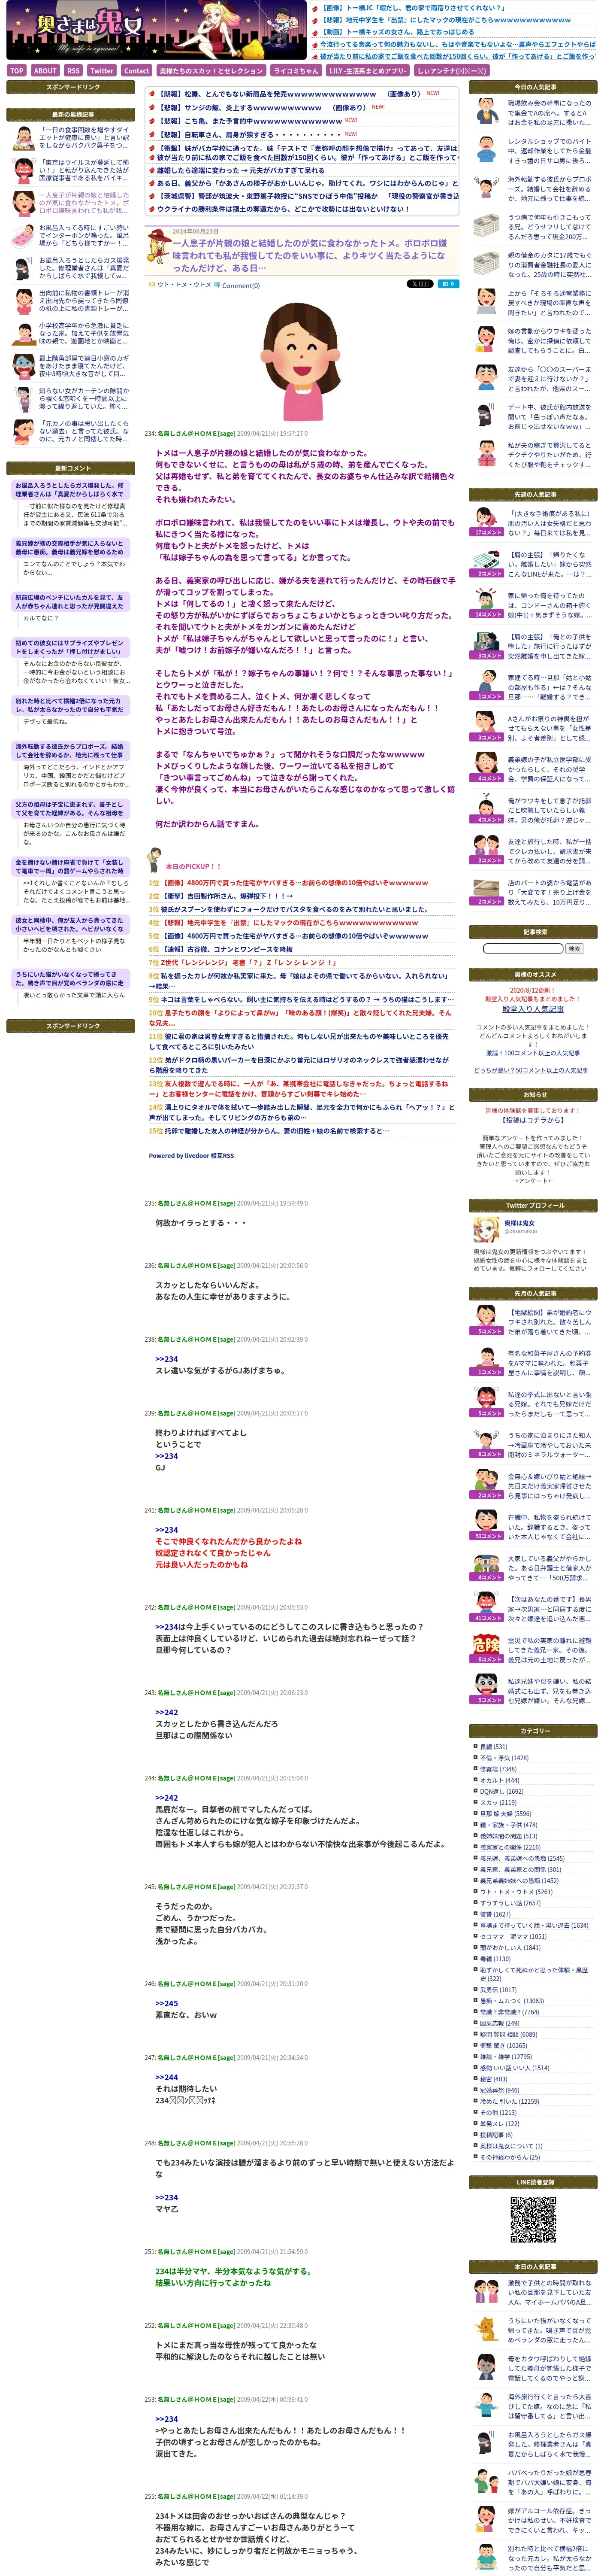This screenshot has height=2576, width=604.
Task: Open the Comment(0) link under article title
Action: (241, 285)
